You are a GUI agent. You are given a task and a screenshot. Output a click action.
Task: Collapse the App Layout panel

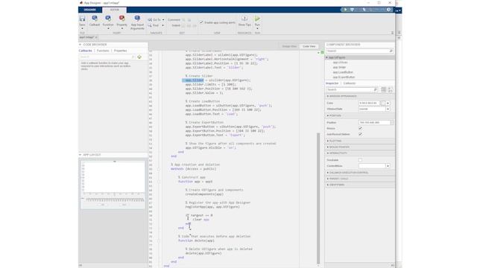click(x=80, y=155)
